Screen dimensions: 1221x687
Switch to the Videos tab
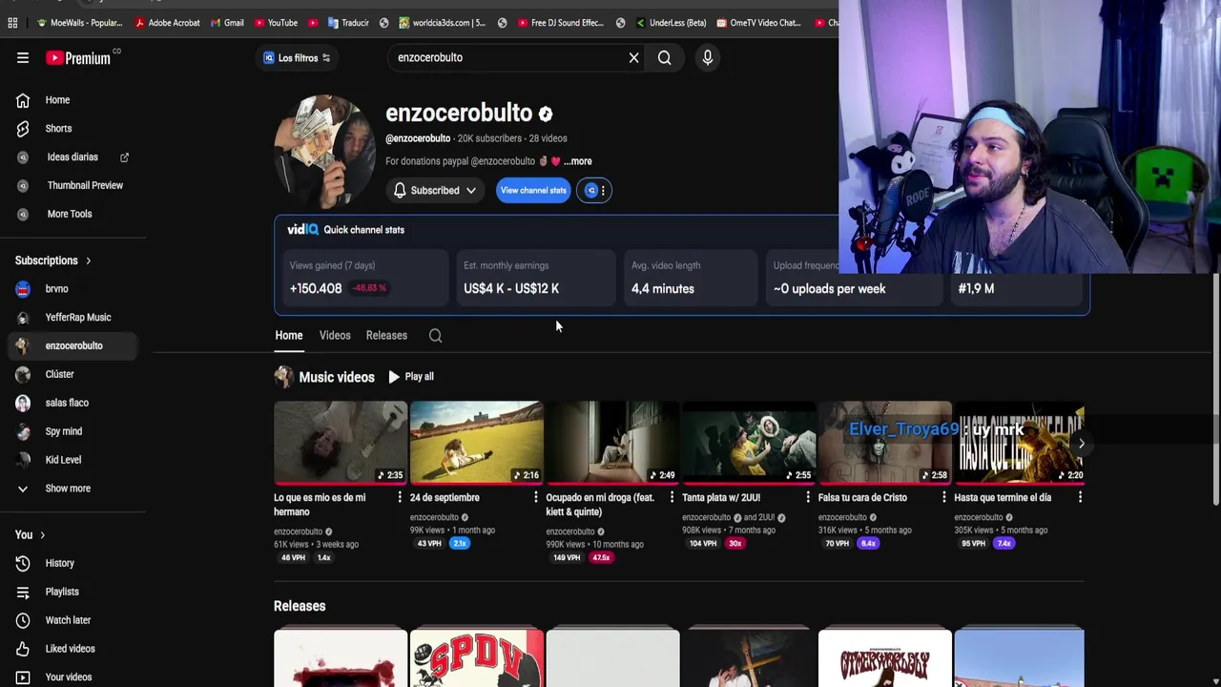pos(335,335)
